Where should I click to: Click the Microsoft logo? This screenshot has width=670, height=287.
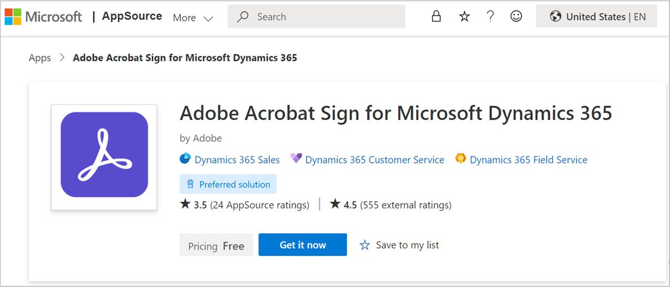click(x=43, y=17)
